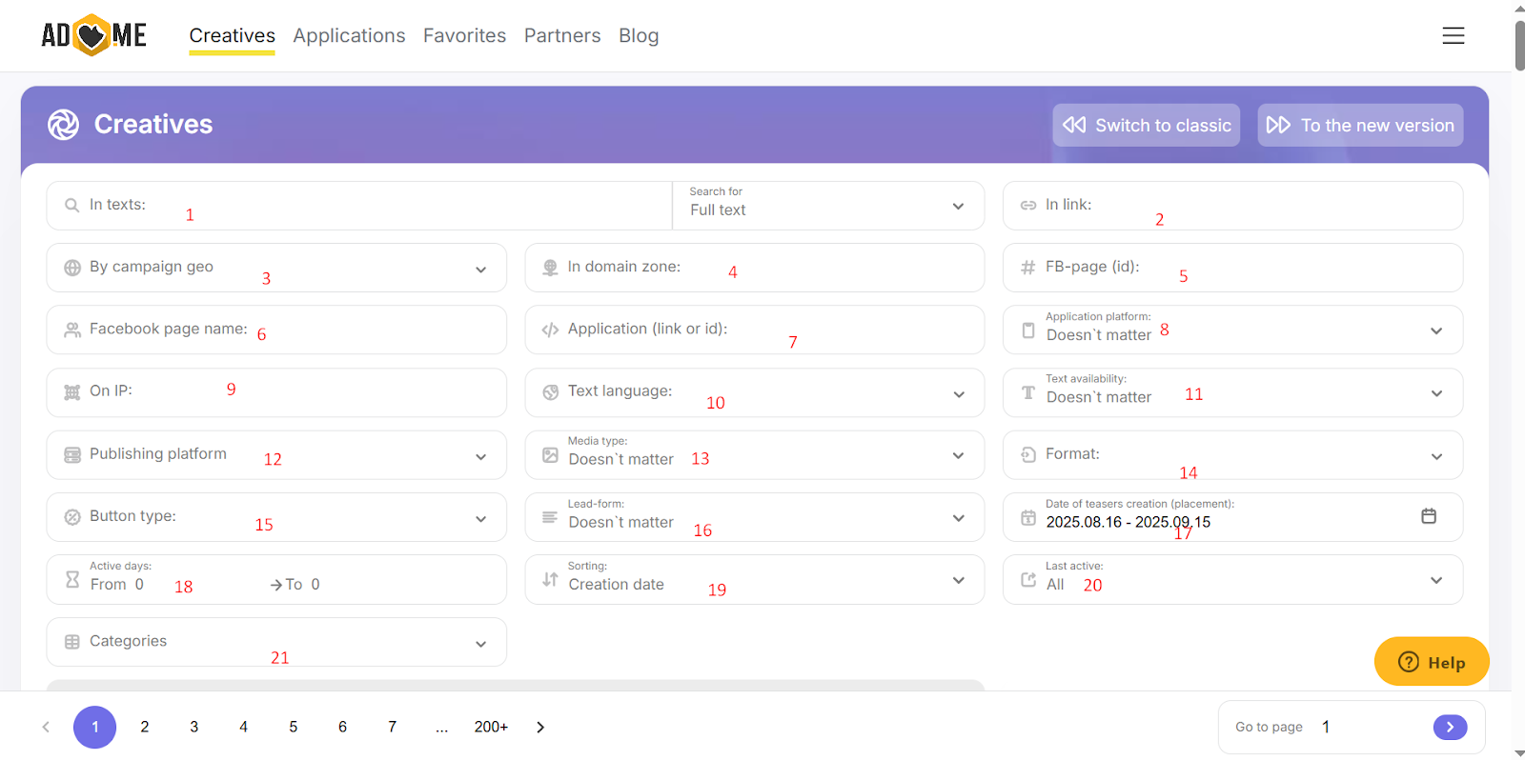The width and height of the screenshot is (1525, 760).
Task: Click To the new version button
Action: coord(1360,126)
